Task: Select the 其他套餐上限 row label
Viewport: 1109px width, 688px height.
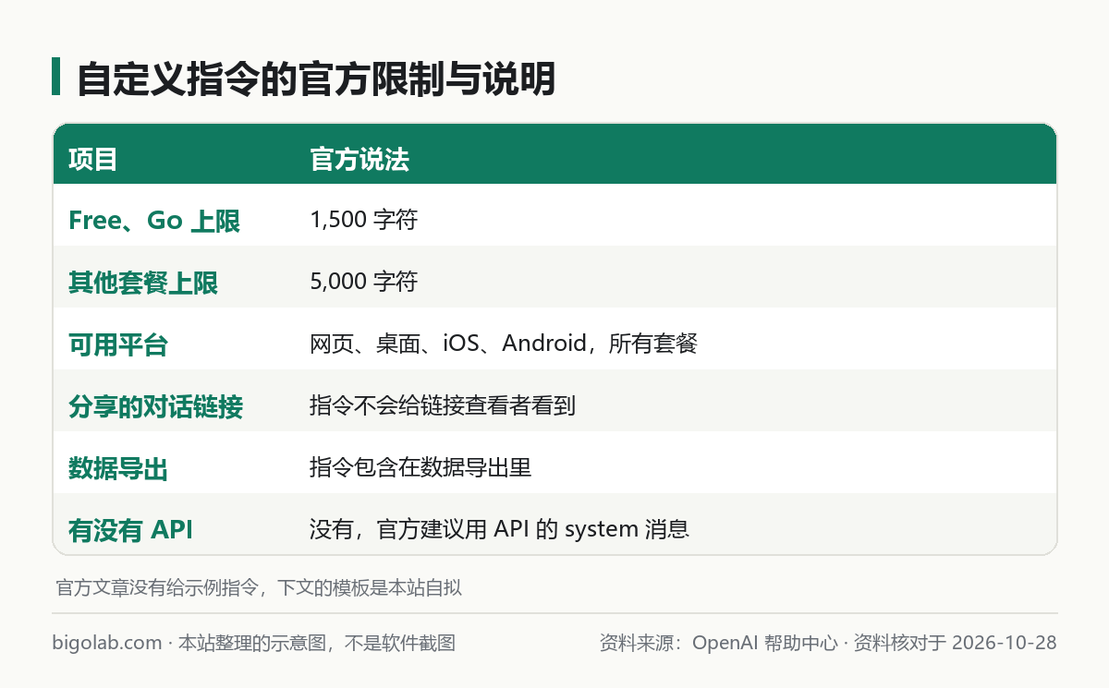Action: tap(143, 283)
